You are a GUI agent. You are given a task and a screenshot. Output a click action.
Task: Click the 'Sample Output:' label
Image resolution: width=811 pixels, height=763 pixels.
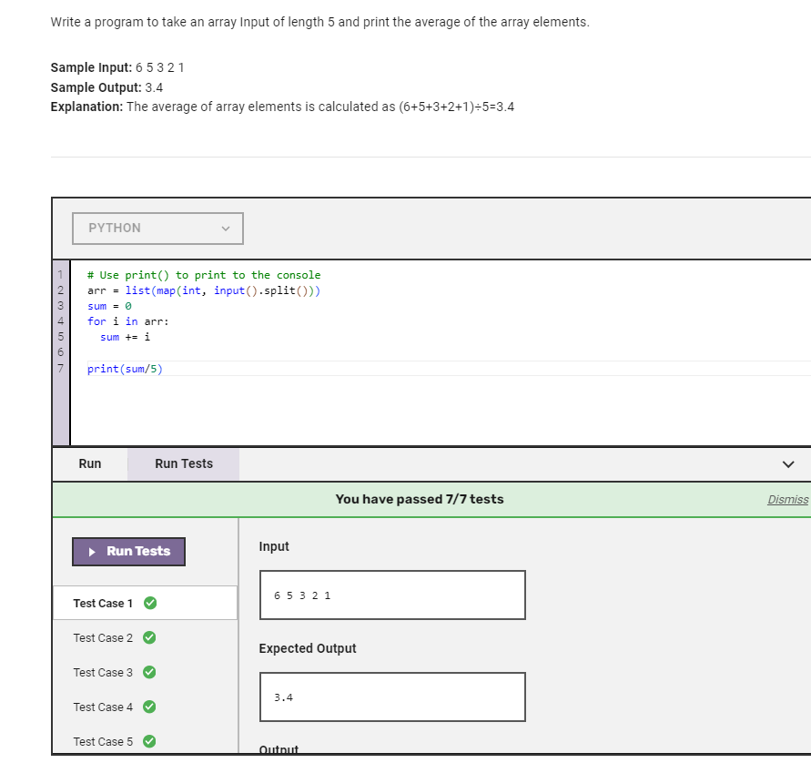96,87
